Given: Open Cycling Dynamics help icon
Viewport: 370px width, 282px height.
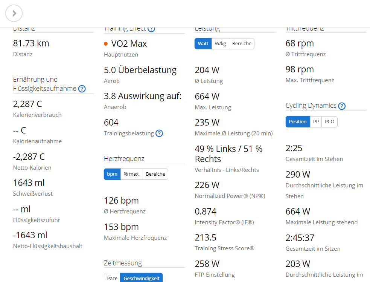Looking at the screenshot, I should [x=342, y=106].
